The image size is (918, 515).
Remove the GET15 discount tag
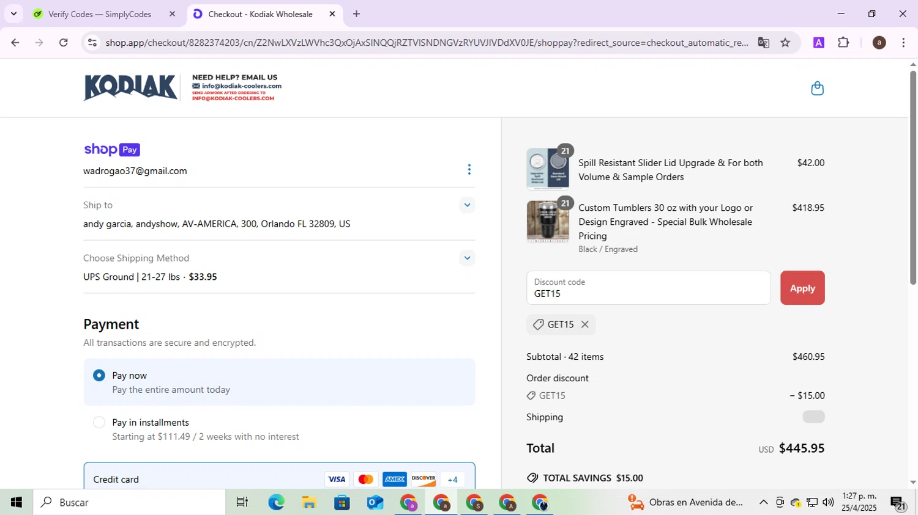click(585, 324)
